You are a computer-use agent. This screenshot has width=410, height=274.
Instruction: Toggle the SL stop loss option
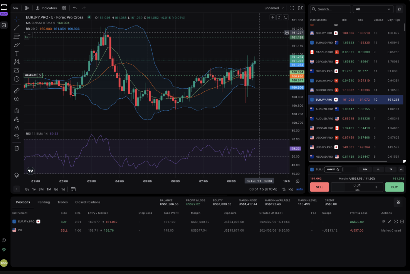(x=378, y=170)
